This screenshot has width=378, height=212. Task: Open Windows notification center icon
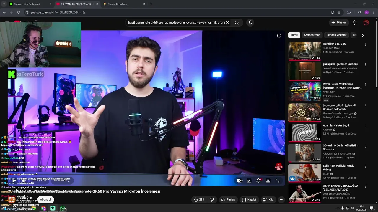[372, 208]
